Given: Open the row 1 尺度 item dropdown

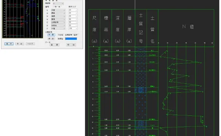Looking at the screenshot, I should click(58, 10).
